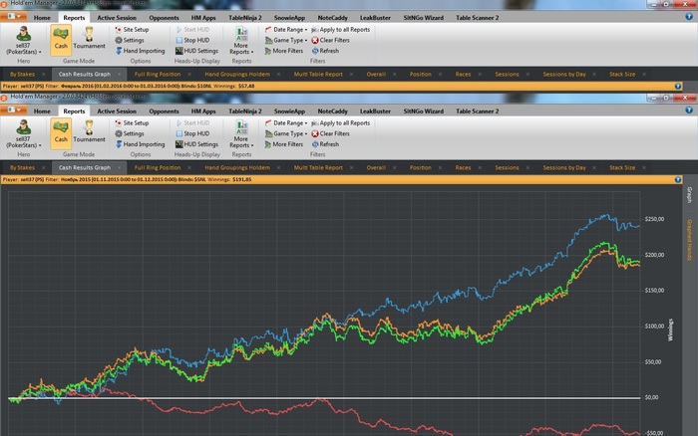Click help icon in bottom window ribbon corner
Image resolution: width=698 pixels, height=436 pixels.
click(689, 109)
